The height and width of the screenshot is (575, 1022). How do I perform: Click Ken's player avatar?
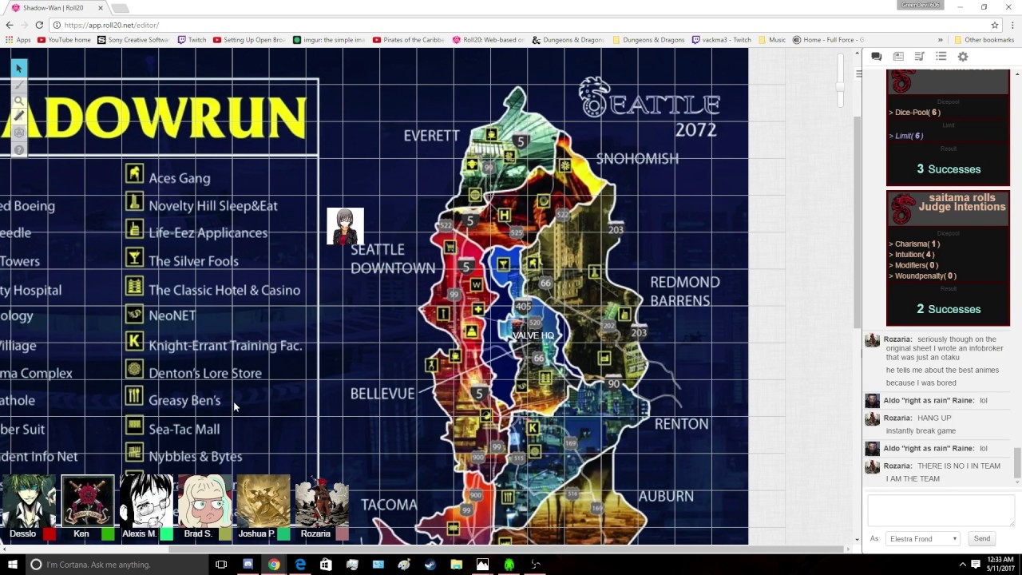[x=88, y=501]
